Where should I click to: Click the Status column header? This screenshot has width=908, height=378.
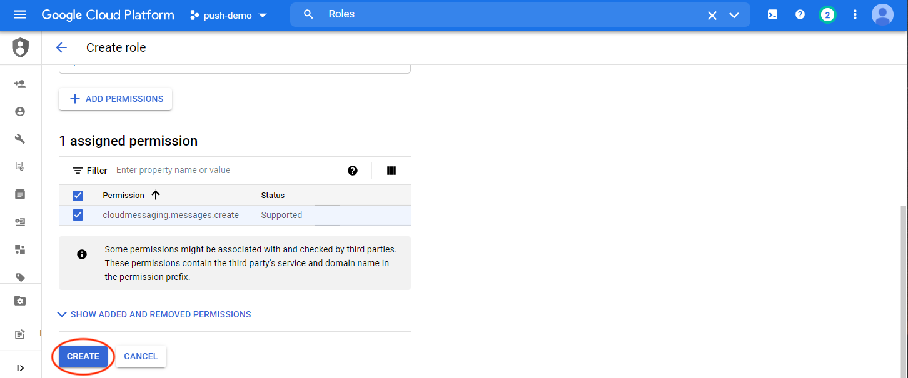(x=273, y=195)
